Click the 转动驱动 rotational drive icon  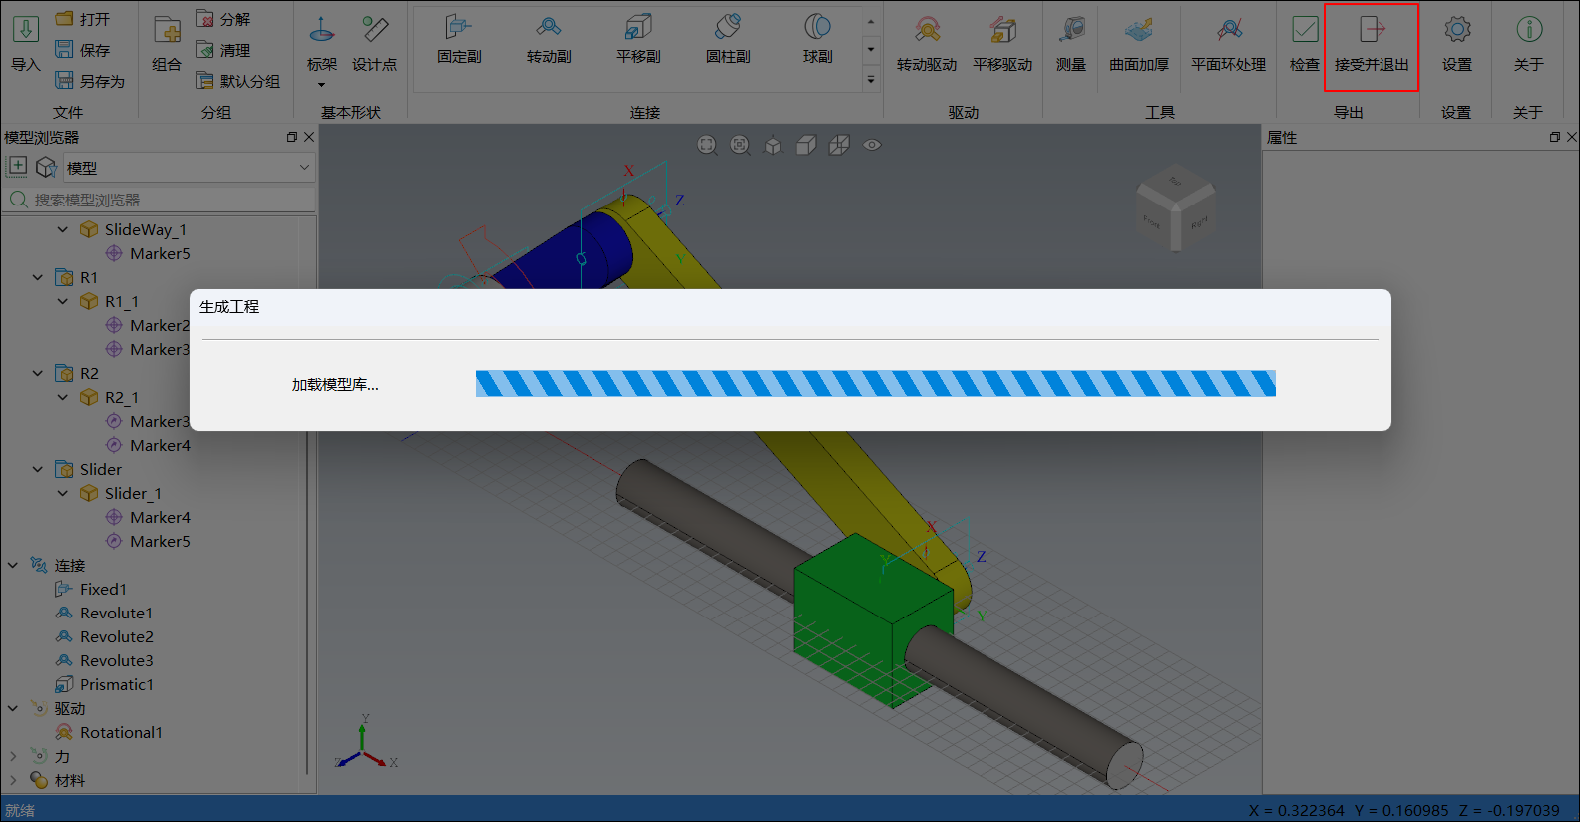[926, 45]
